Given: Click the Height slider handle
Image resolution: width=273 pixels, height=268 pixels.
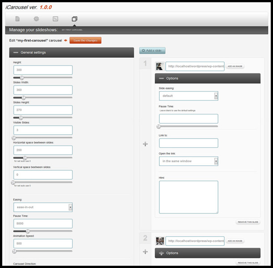Looking at the screenshot, I should click(22, 77).
